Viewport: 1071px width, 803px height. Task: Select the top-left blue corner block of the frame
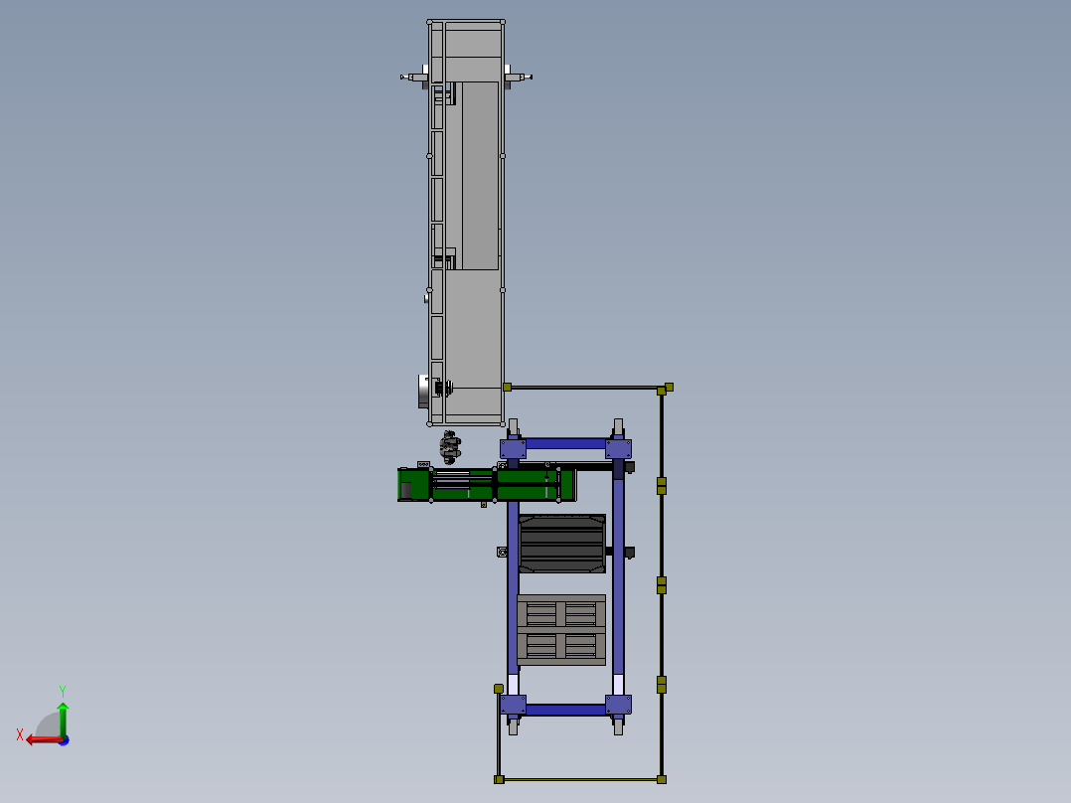click(513, 449)
